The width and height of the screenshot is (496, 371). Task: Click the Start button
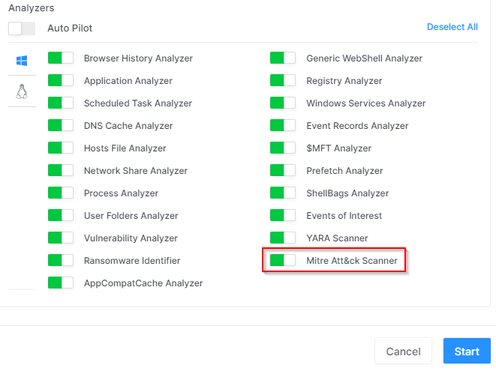pos(467,351)
